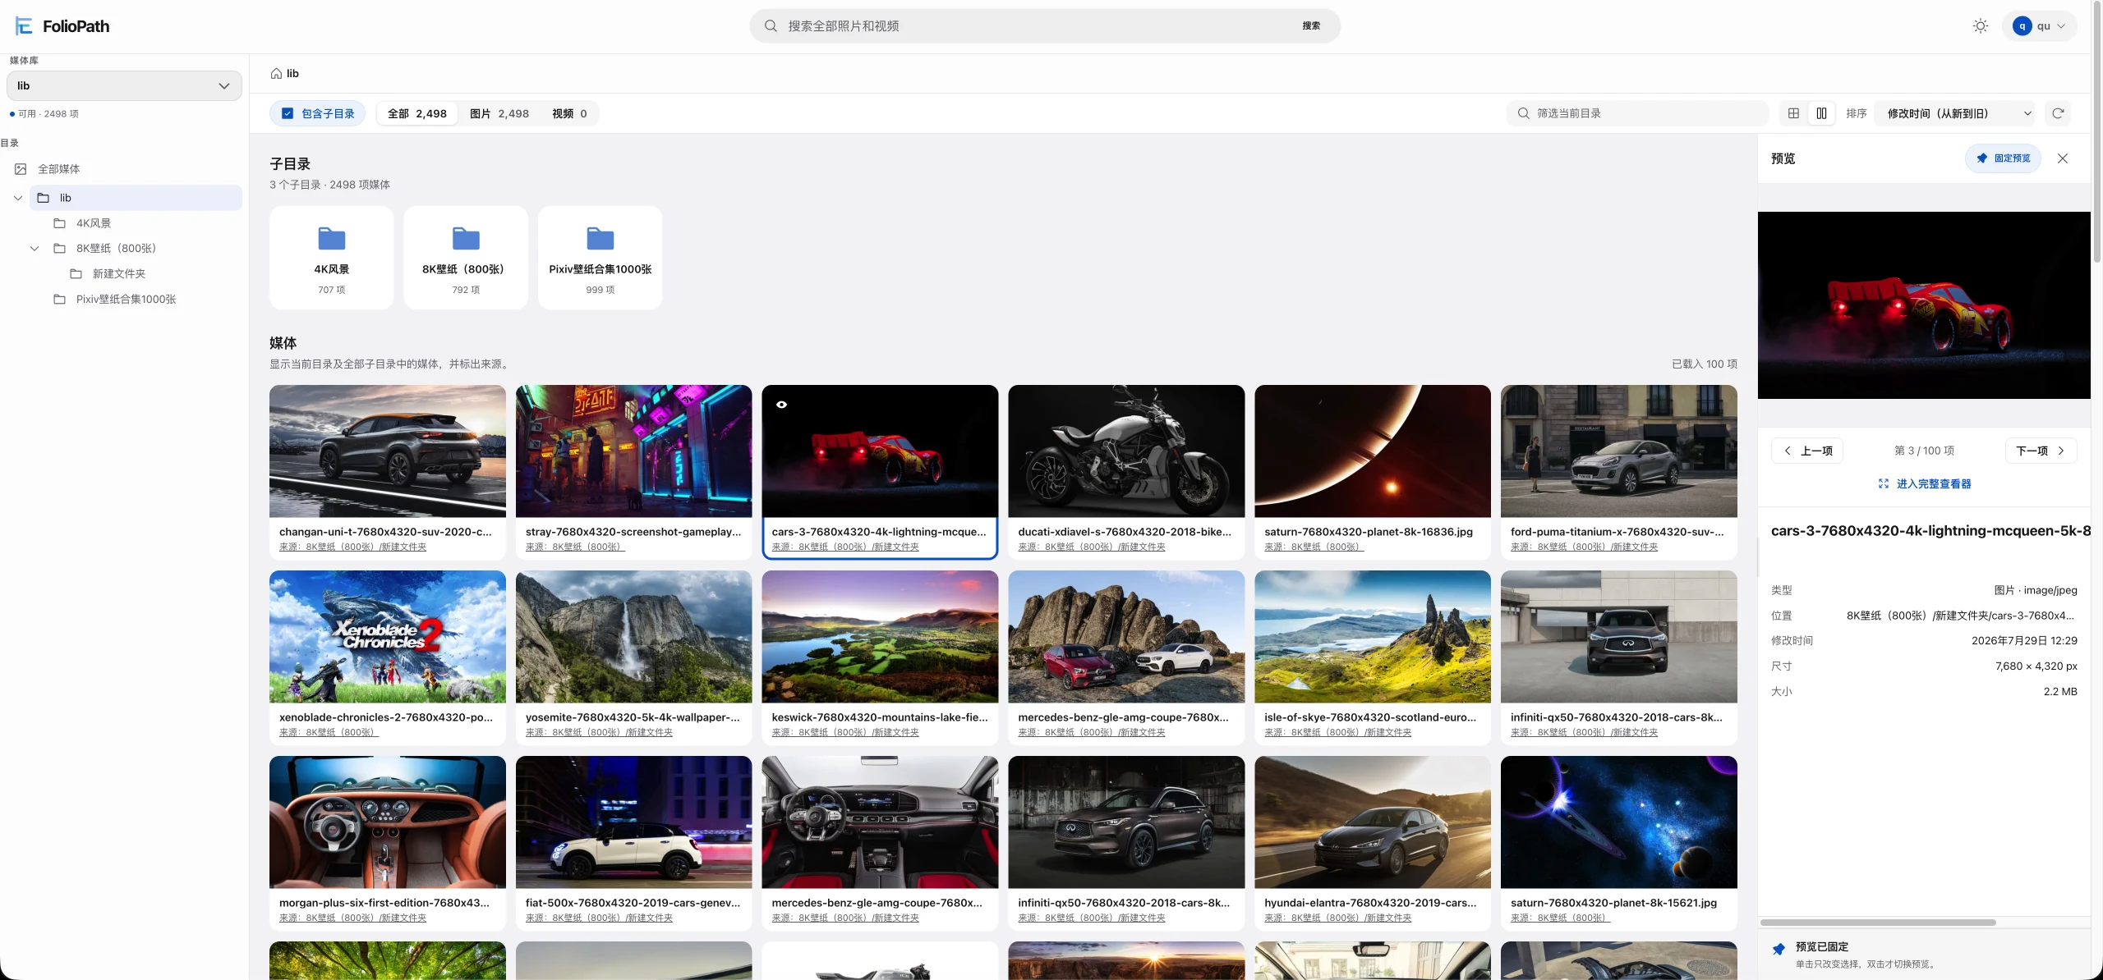Screen dimensions: 2103x980
Task: Click the keswick mountains lake file name
Action: pyautogui.click(x=880, y=717)
